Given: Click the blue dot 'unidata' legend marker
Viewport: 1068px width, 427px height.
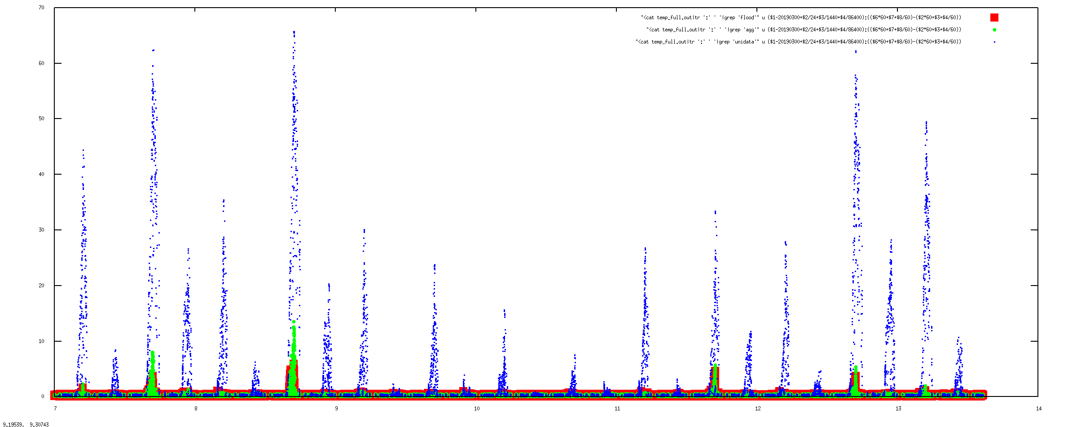Looking at the screenshot, I should click(994, 42).
